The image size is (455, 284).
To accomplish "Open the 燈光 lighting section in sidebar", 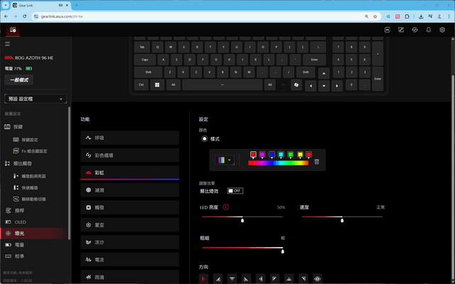I will 34,234.
